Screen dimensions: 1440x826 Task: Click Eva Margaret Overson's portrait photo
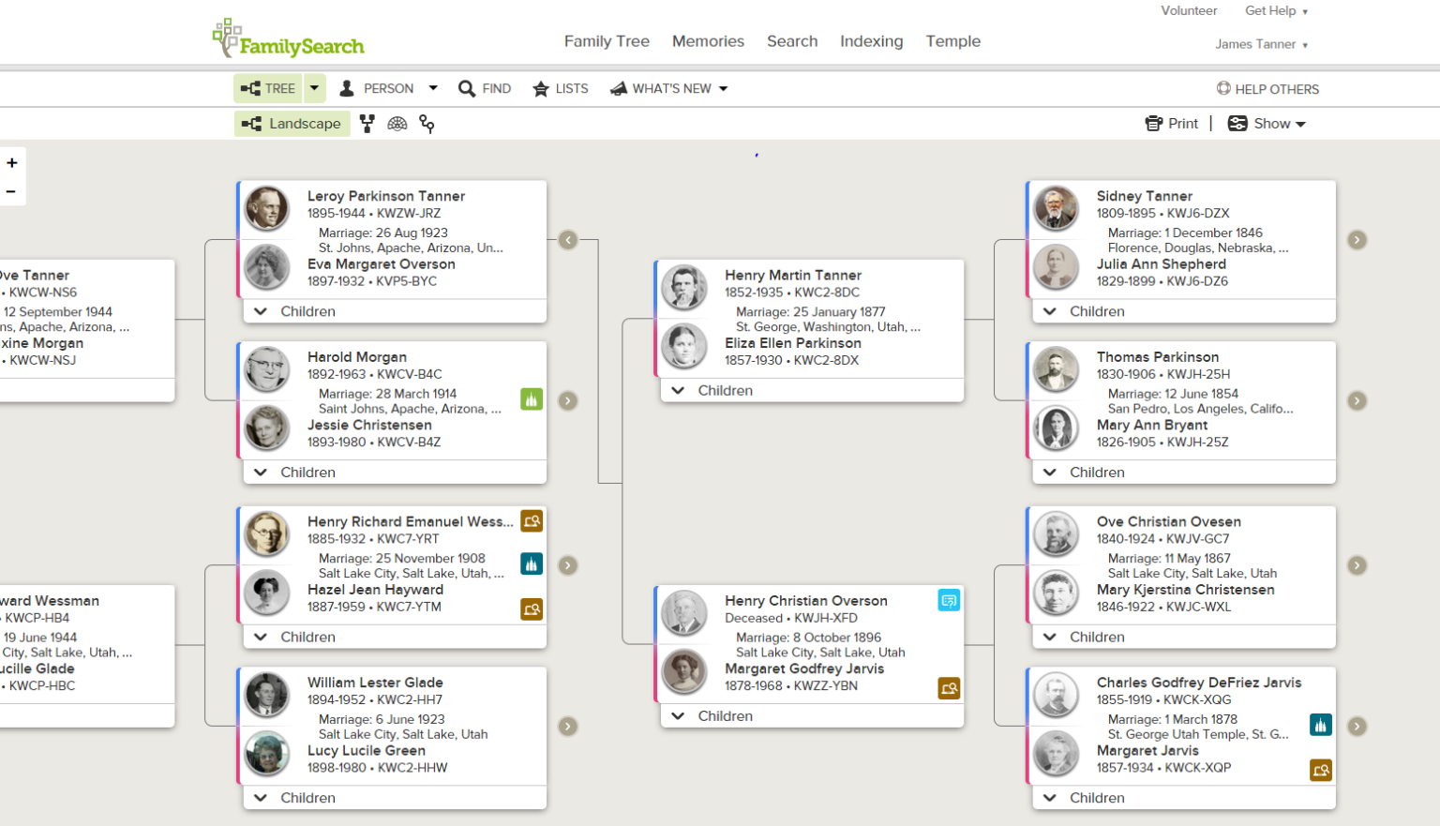point(267,267)
